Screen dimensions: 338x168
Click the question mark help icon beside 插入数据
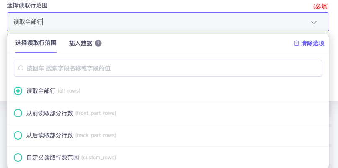point(98,43)
